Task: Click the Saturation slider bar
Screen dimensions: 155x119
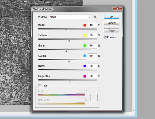Action: (x=61, y=104)
